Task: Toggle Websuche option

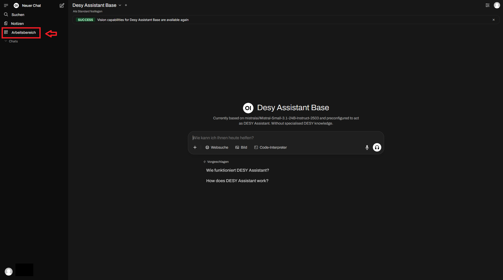Action: click(217, 148)
